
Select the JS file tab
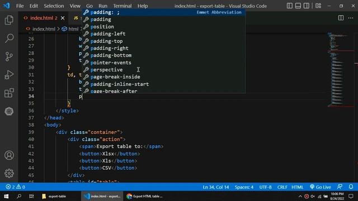[76, 18]
